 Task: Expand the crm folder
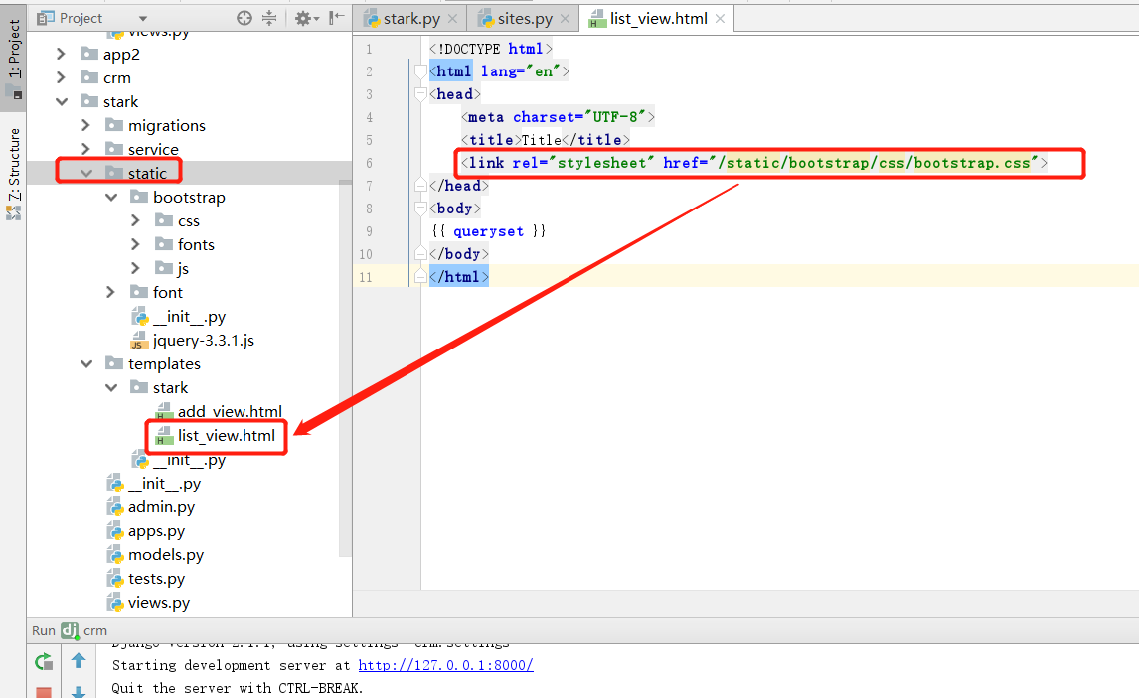pos(61,77)
